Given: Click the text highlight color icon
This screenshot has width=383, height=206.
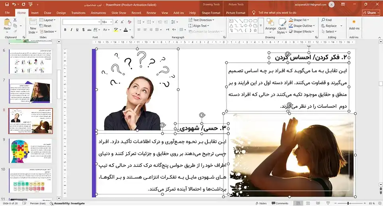Looking at the screenshot, I should tap(116, 30).
